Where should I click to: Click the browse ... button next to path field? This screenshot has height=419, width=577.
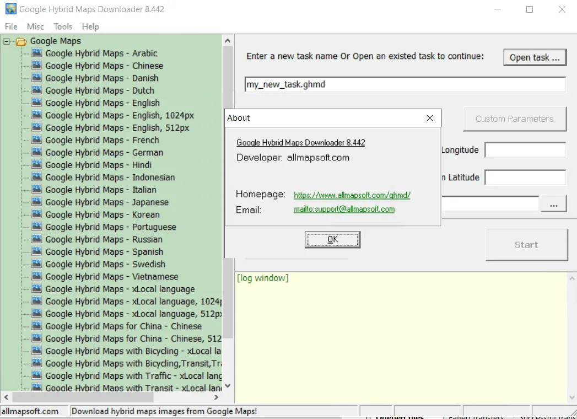point(553,204)
